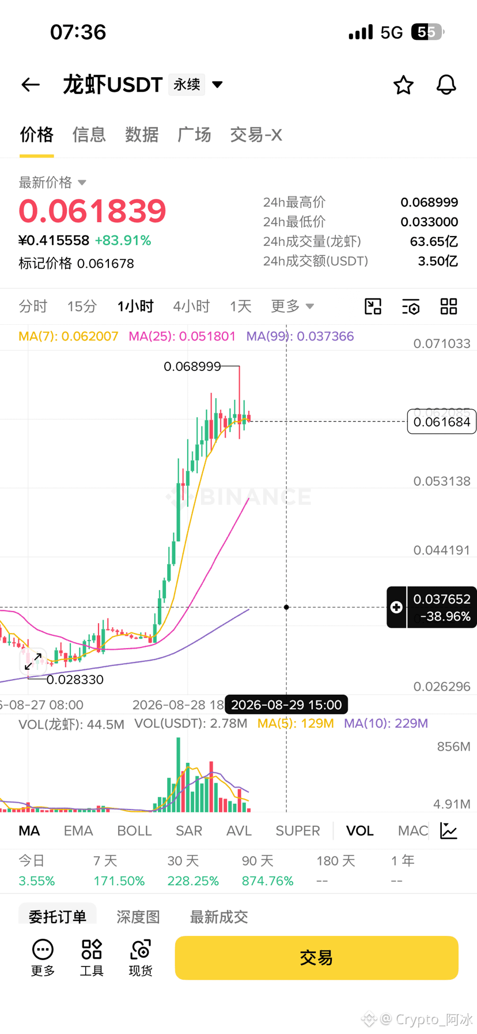
Task: Open the contract pair dropdown arrow
Action: point(217,85)
